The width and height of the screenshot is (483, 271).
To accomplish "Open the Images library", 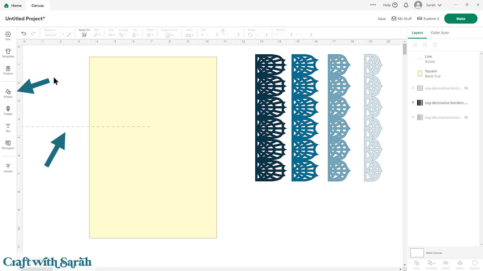I will 8,110.
